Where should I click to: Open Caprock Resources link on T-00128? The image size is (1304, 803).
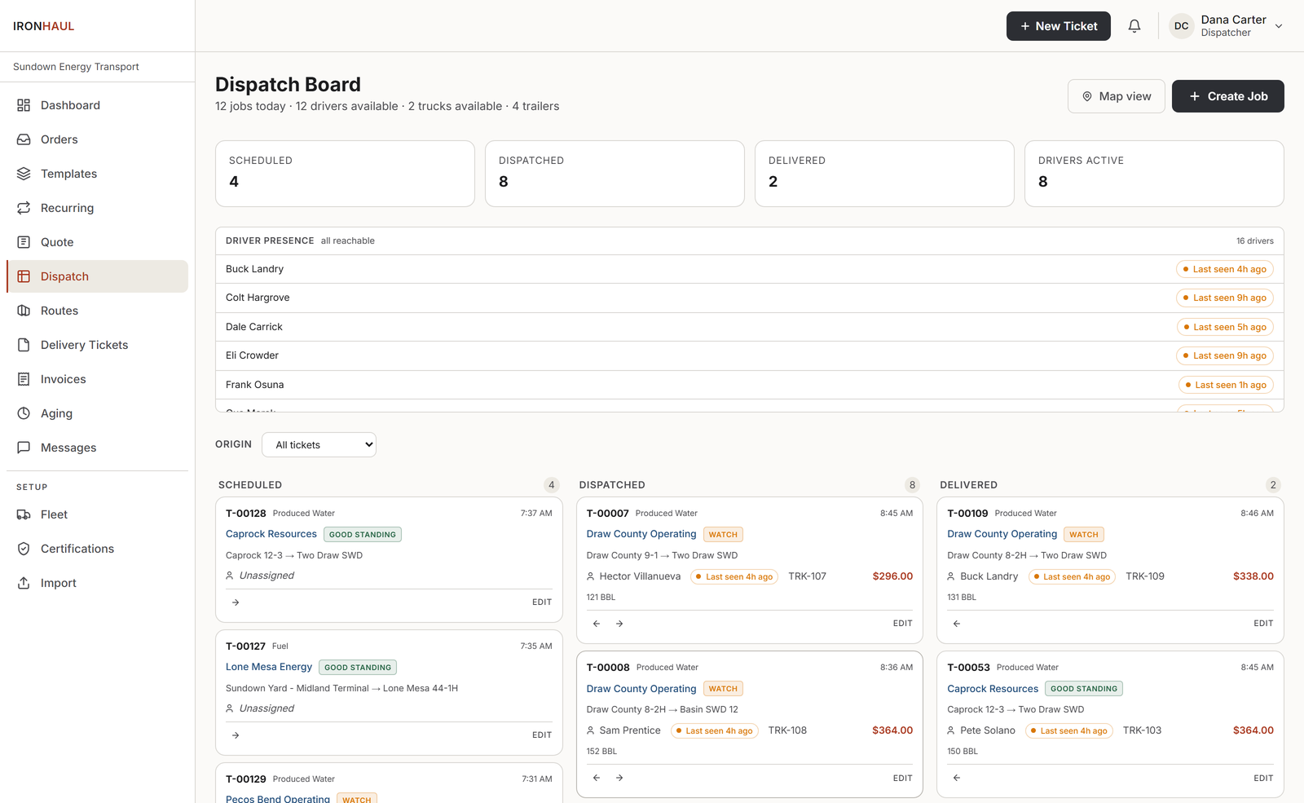pos(271,534)
